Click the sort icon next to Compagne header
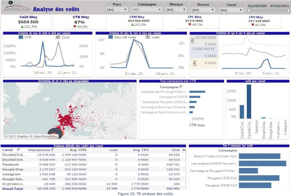Screen dimensions: 291x196 pyautogui.click(x=181, y=87)
